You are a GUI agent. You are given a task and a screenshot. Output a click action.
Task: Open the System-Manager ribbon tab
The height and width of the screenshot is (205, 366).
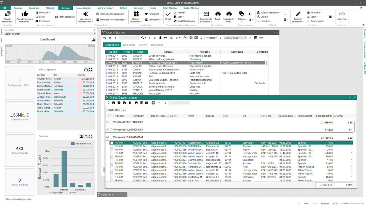coord(191,8)
